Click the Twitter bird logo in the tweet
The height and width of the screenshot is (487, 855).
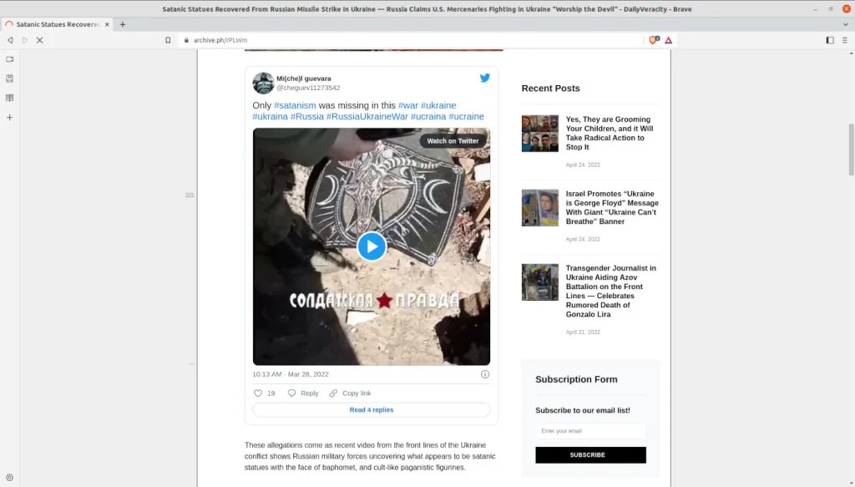pyautogui.click(x=484, y=78)
